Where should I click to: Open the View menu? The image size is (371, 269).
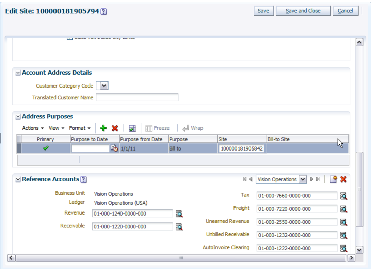pos(55,128)
